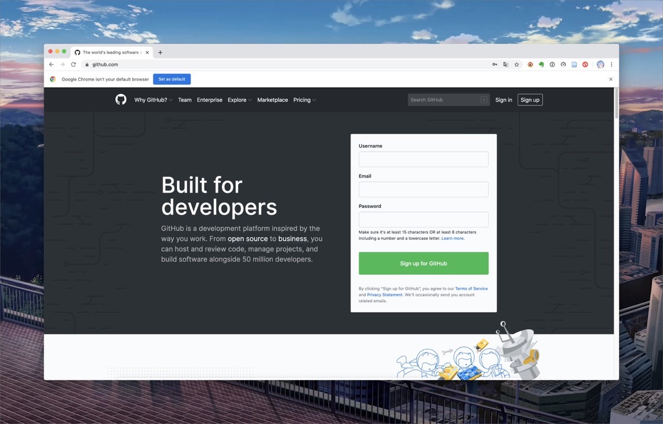The width and height of the screenshot is (663, 424).
Task: Dismiss the default browser notification bar
Action: coord(610,79)
